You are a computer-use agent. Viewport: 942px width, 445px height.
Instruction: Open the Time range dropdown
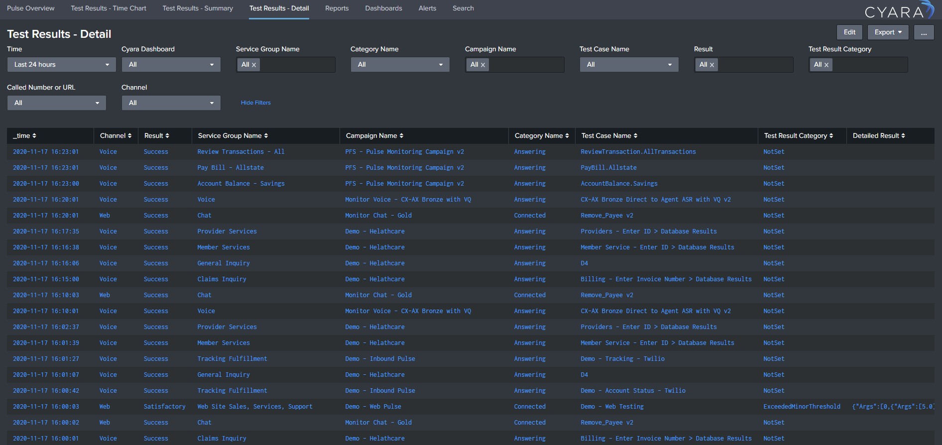(x=61, y=65)
